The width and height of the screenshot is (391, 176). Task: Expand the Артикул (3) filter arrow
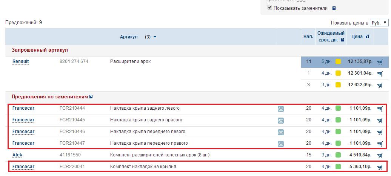(155, 37)
